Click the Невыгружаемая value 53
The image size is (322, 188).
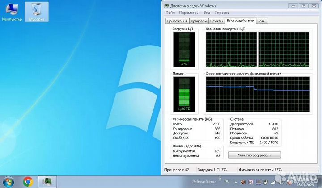click(x=218, y=156)
